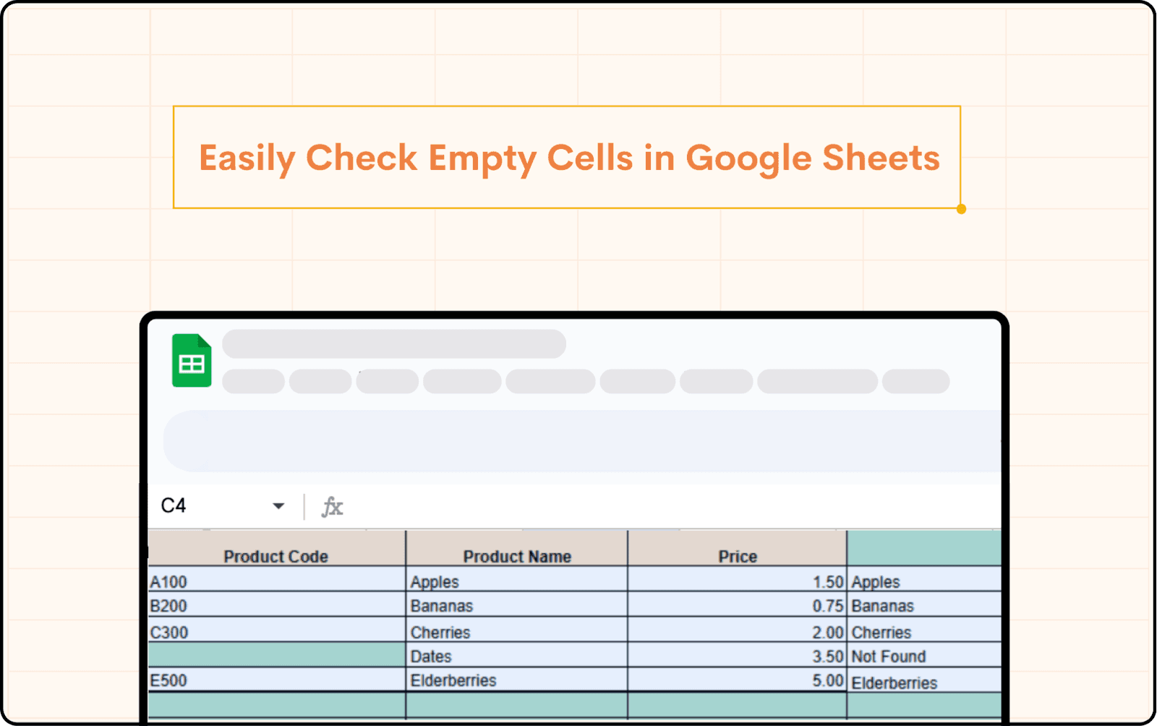
Task: Open the name box dropdown arrow
Action: [278, 505]
